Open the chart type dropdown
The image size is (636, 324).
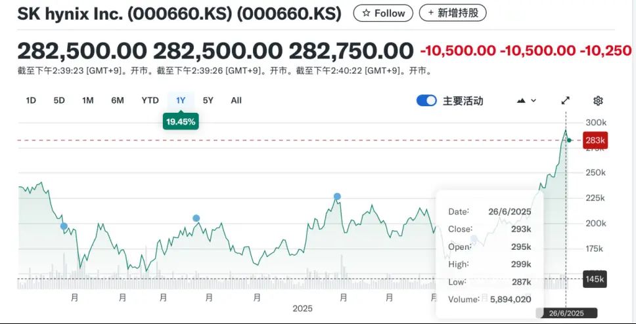tap(527, 101)
